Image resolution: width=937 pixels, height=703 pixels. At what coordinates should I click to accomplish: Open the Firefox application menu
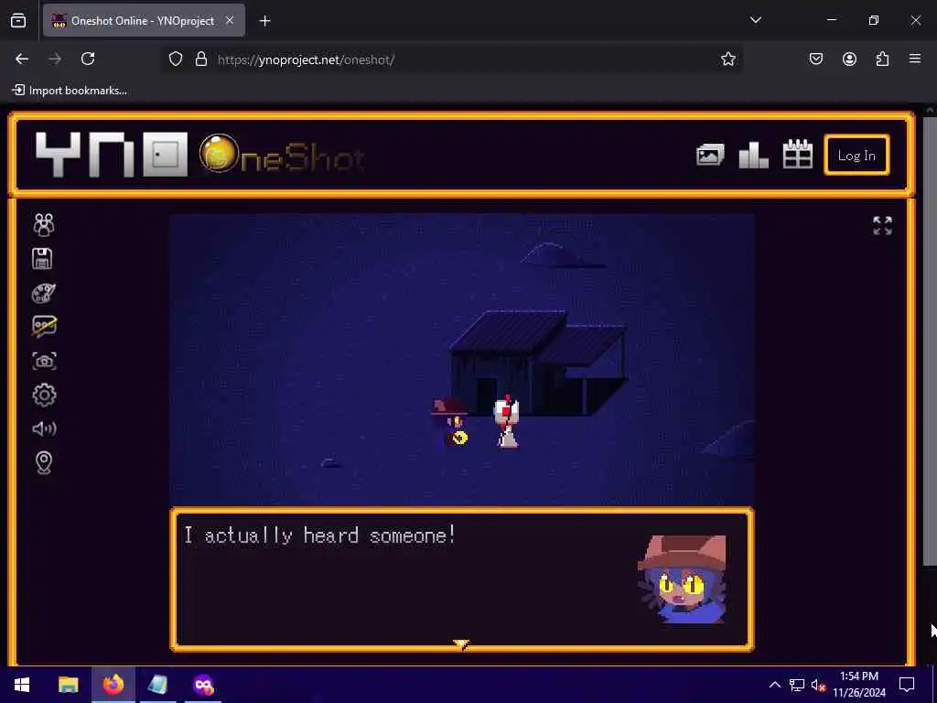click(x=915, y=59)
